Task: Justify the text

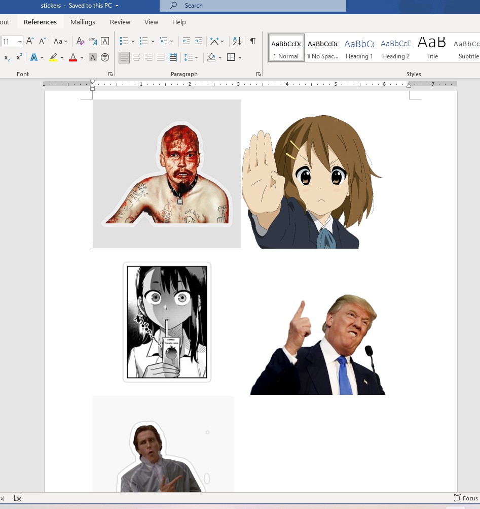Action: (x=161, y=57)
